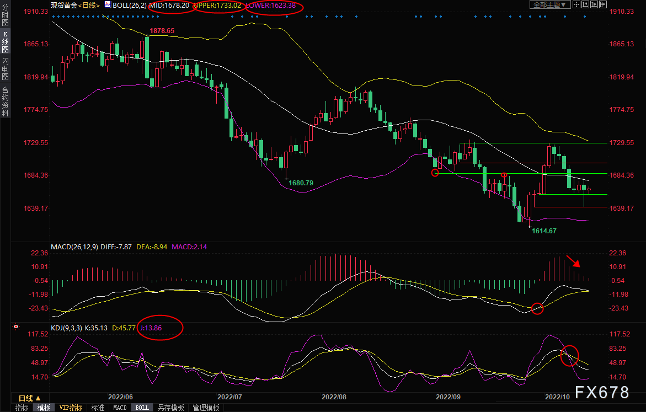
Task: Switch to 分时图 view in sidebar
Action: (6, 17)
